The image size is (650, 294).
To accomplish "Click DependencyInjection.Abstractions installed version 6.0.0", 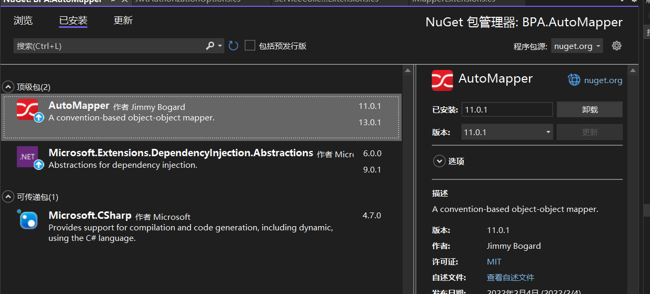I will [x=372, y=154].
